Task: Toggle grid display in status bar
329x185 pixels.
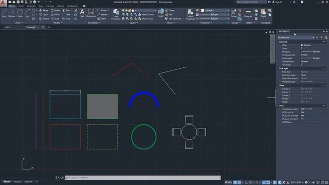Action: pos(235,182)
